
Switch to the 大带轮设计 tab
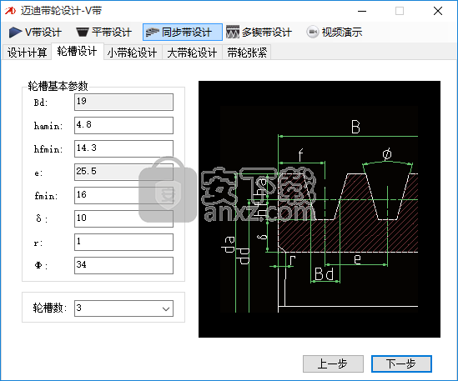point(192,53)
